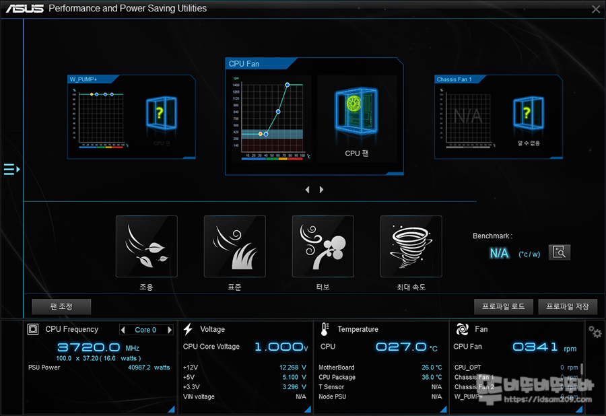Click the 프로파일 로드 button
The width and height of the screenshot is (606, 416).
click(x=503, y=307)
